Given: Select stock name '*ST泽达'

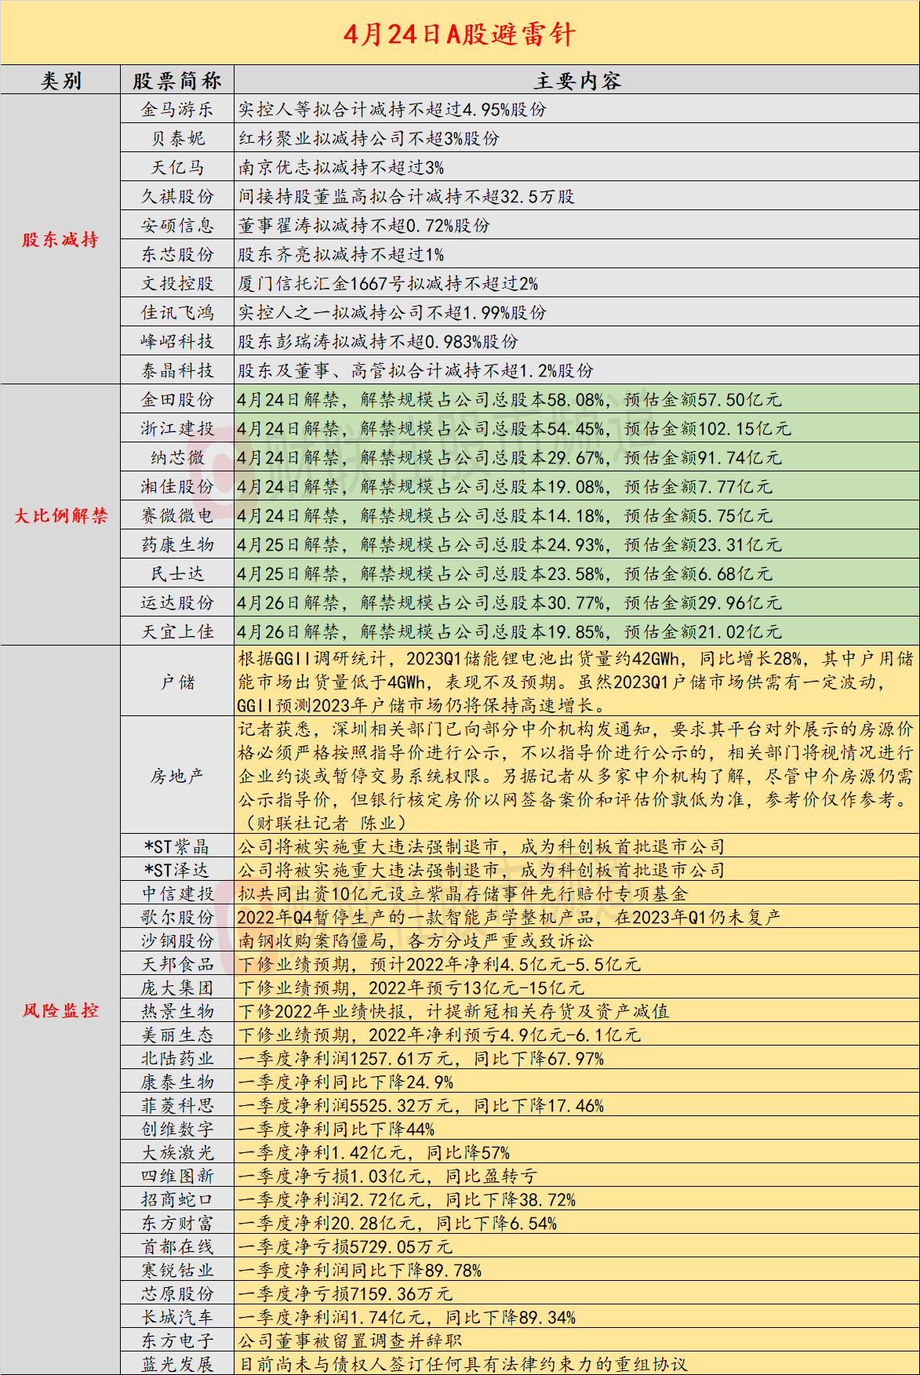Looking at the screenshot, I should point(177,870).
